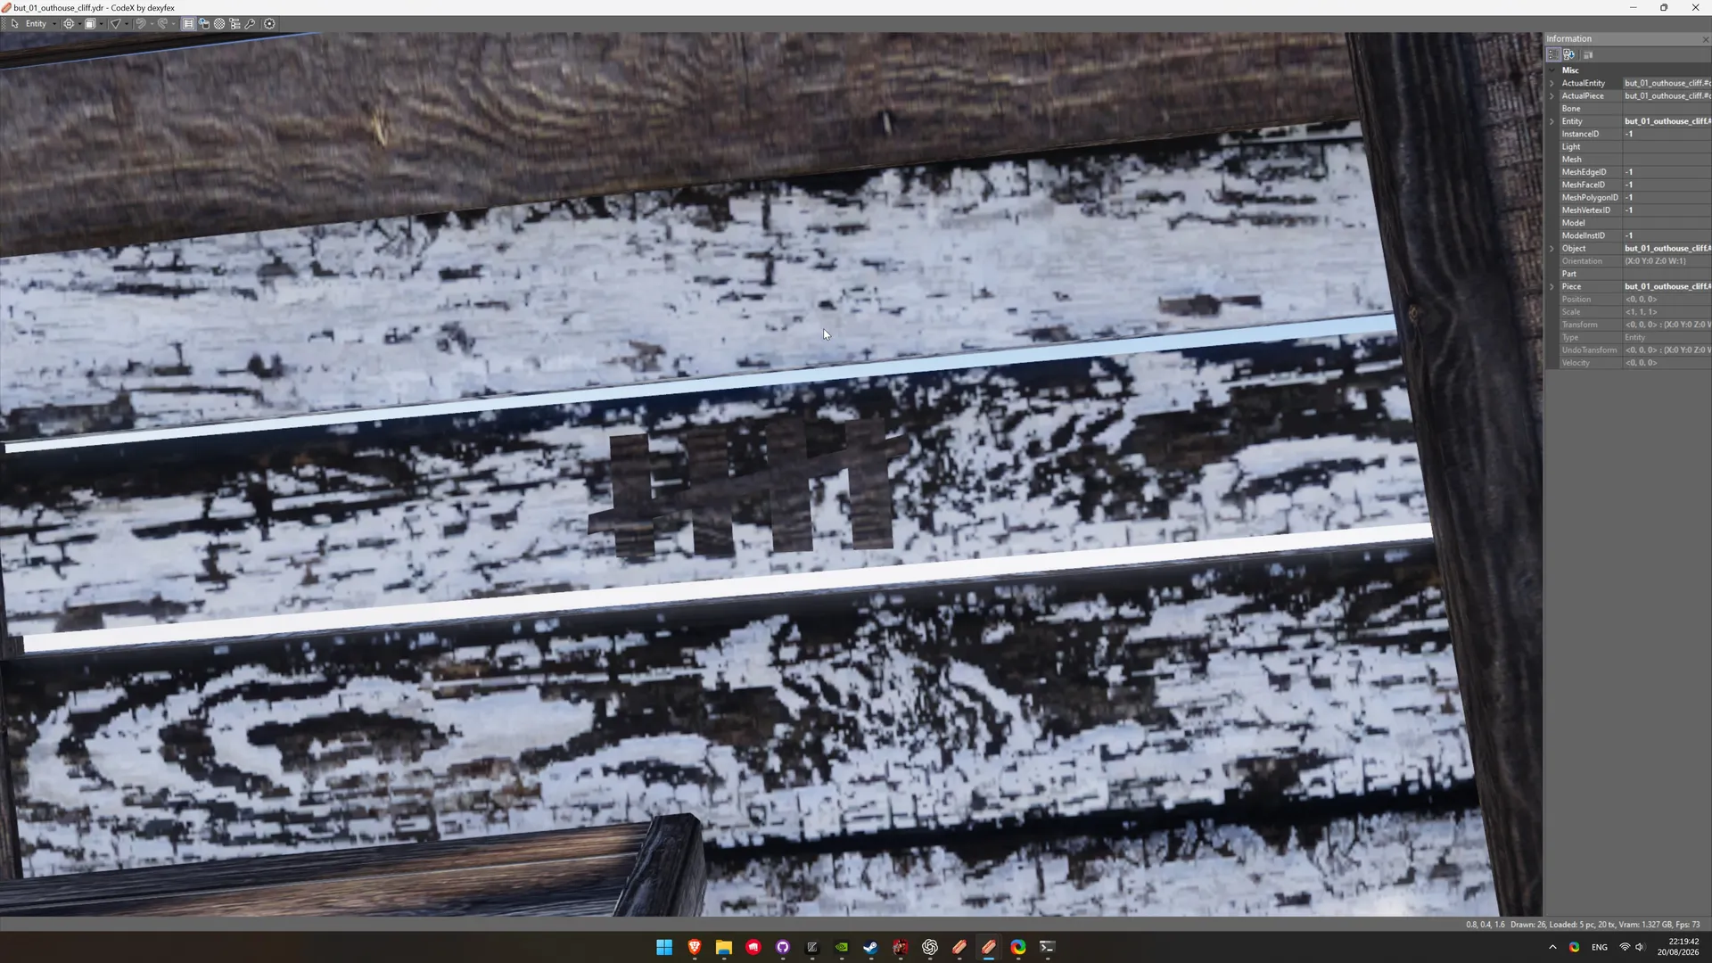This screenshot has width=1712, height=963.
Task: Open GitHub Desktop from the taskbar
Action: [x=783, y=947]
